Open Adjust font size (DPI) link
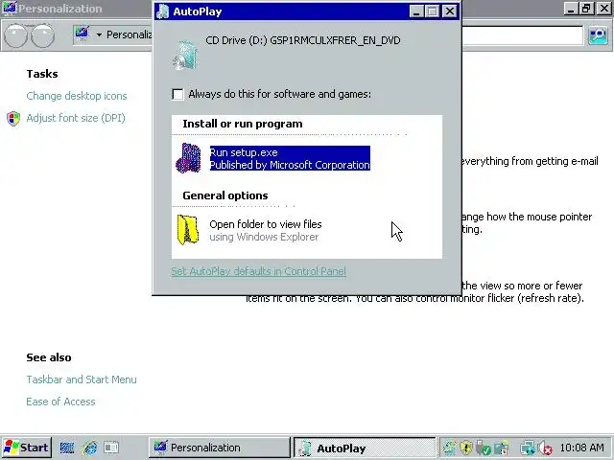This screenshot has width=614, height=460. coord(76,118)
